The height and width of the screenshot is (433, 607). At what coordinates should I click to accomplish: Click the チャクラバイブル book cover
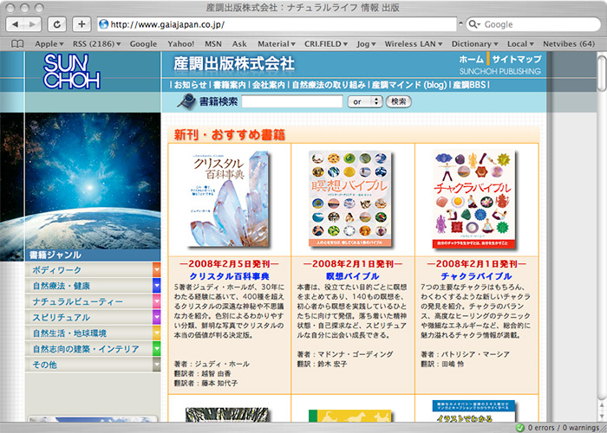(x=474, y=199)
